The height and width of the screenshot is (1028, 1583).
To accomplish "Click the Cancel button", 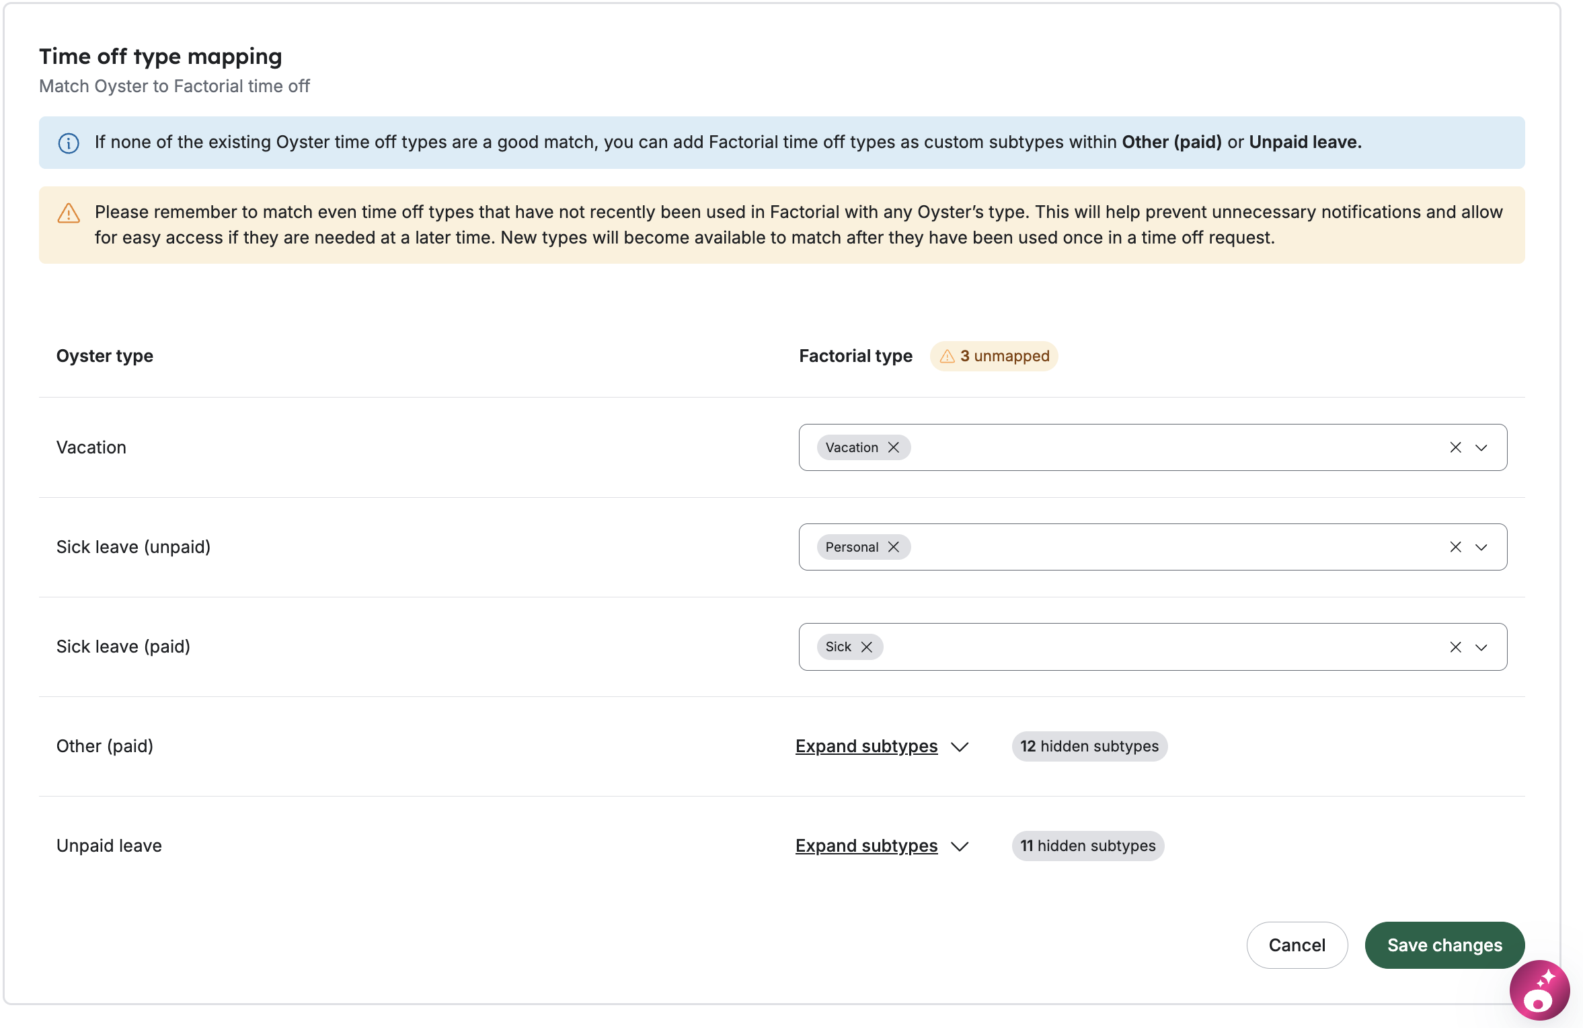I will click(x=1297, y=945).
